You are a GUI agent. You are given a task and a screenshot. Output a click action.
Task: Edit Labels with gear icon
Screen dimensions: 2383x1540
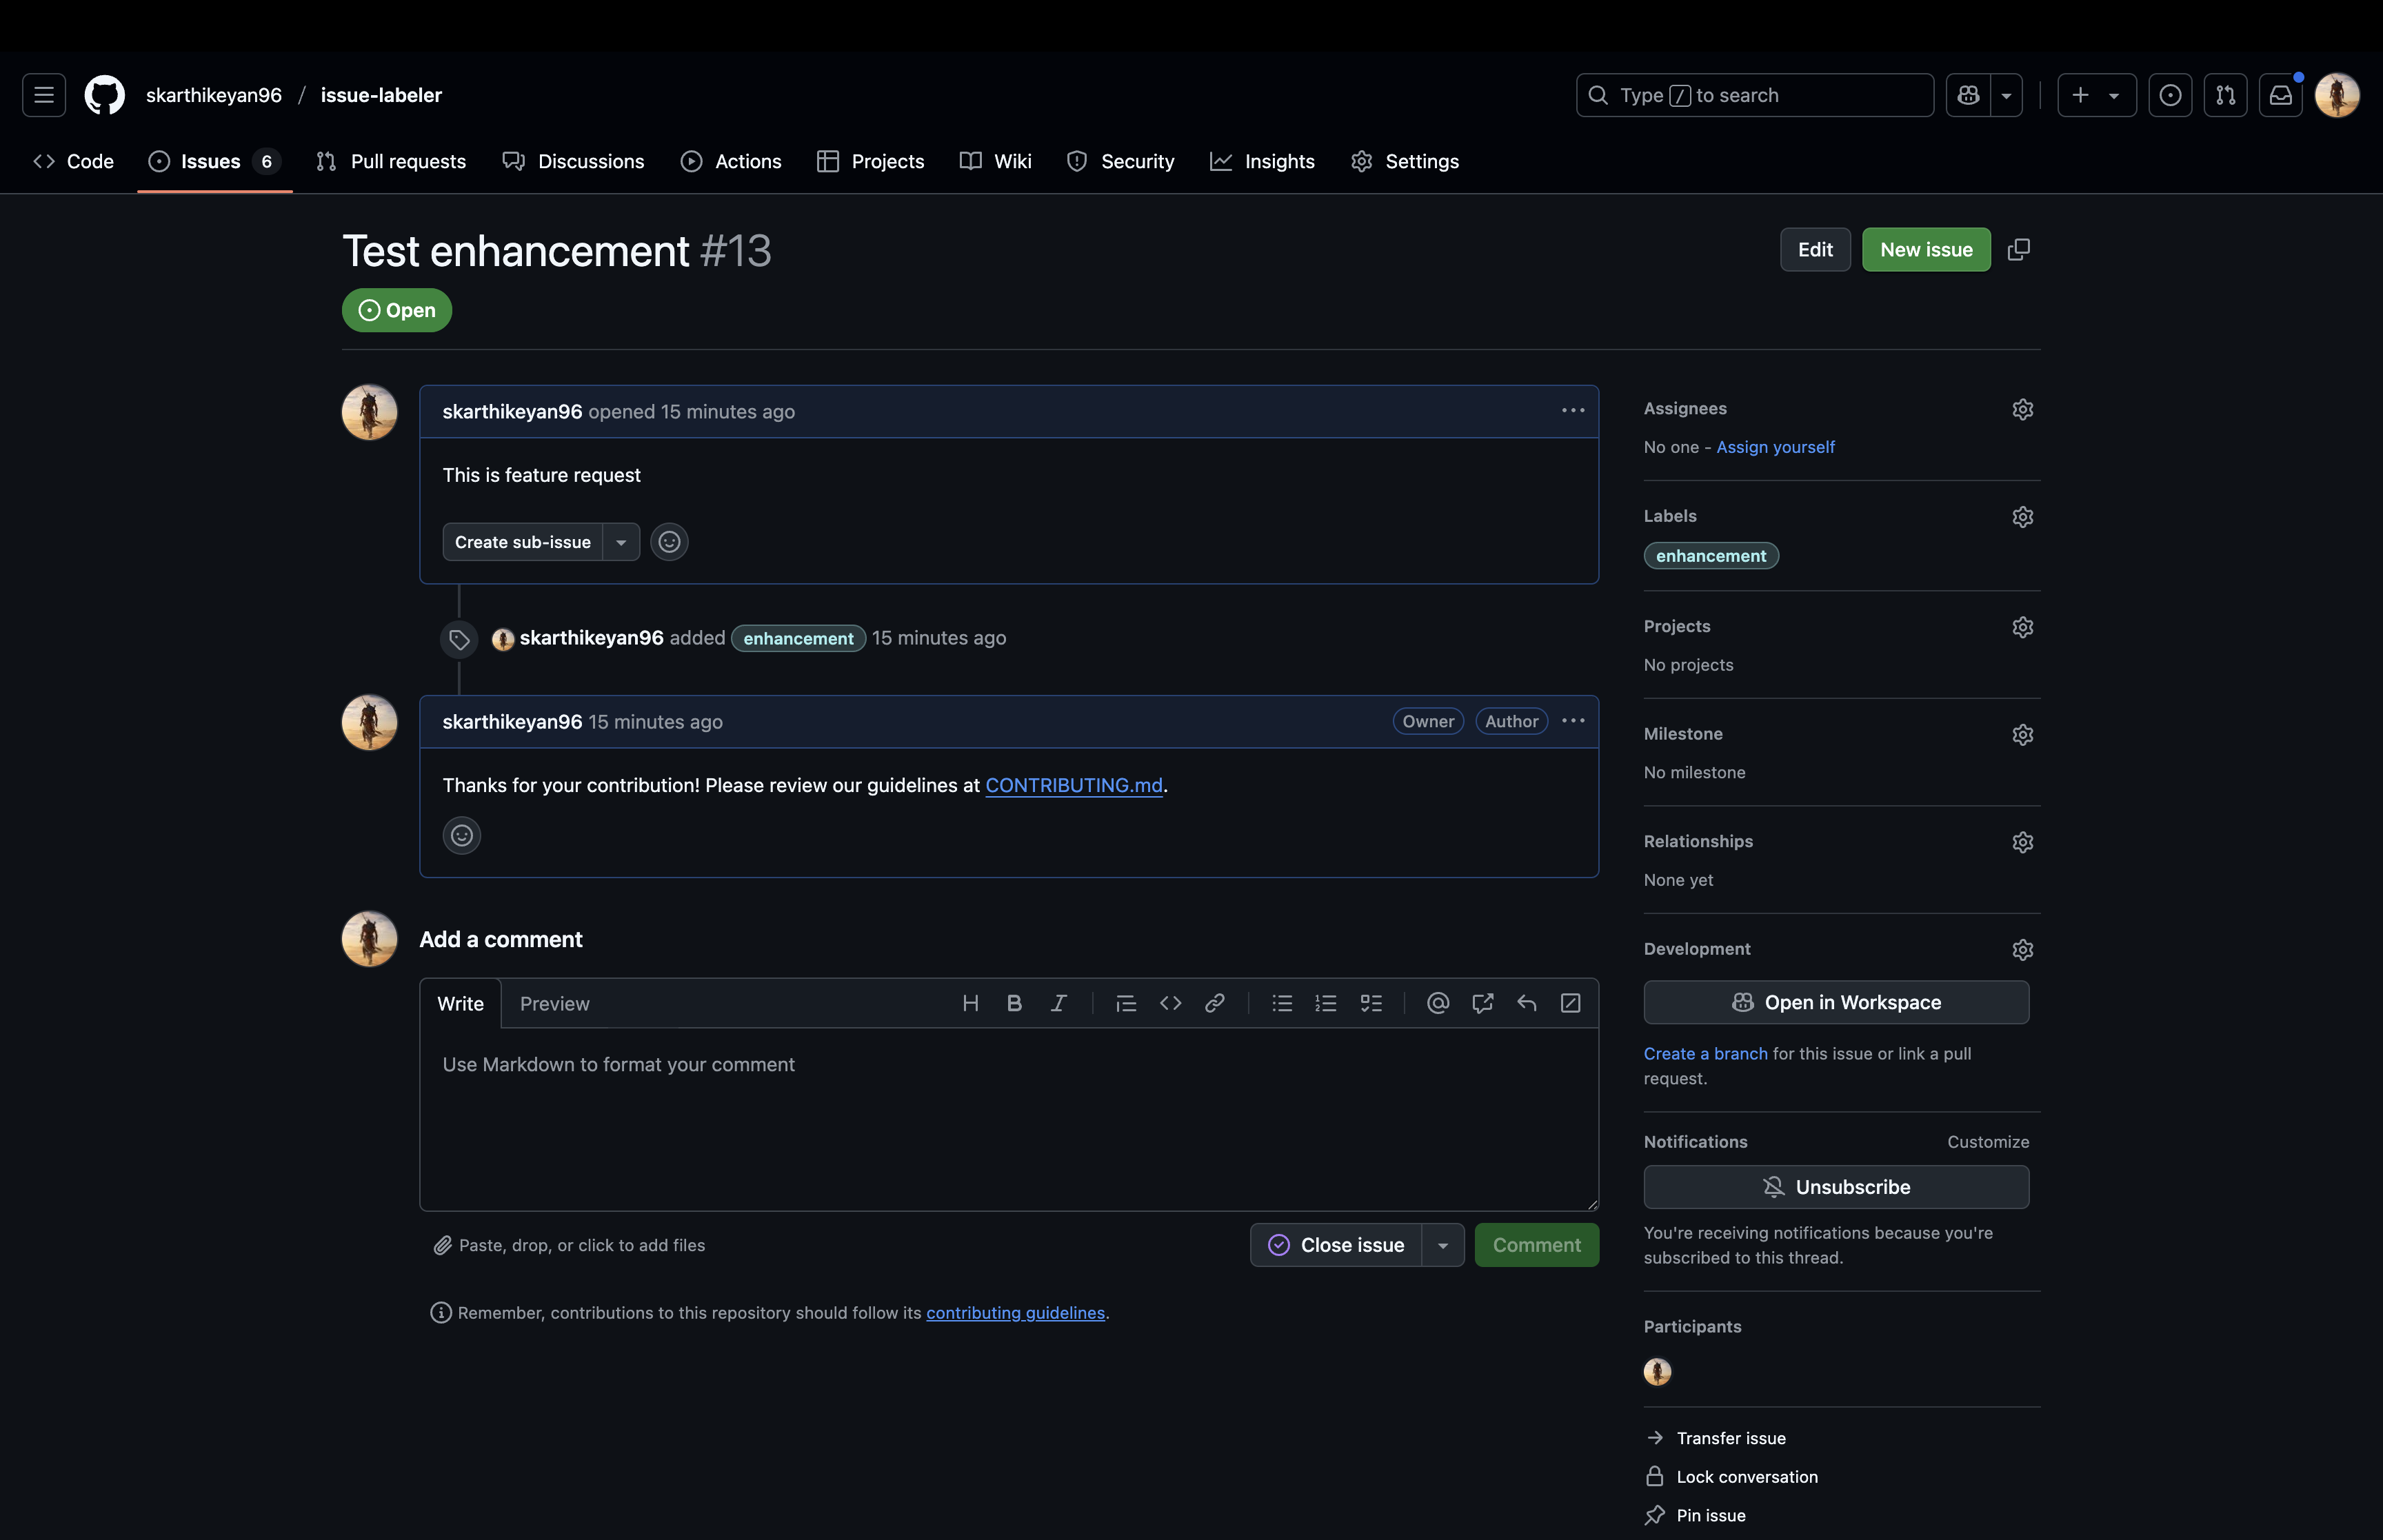[x=2022, y=517]
